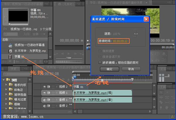Click the film strip icon beside 字幕 01

tap(10, 57)
